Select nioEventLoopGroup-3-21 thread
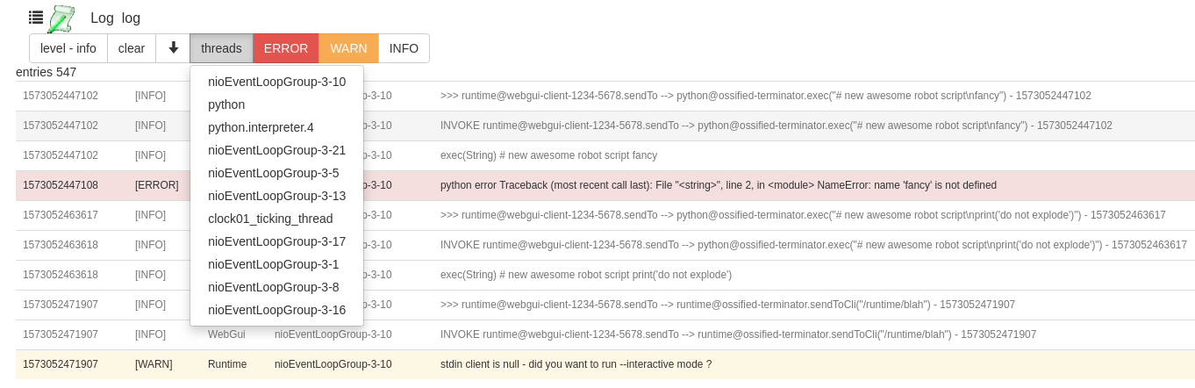 (x=276, y=150)
